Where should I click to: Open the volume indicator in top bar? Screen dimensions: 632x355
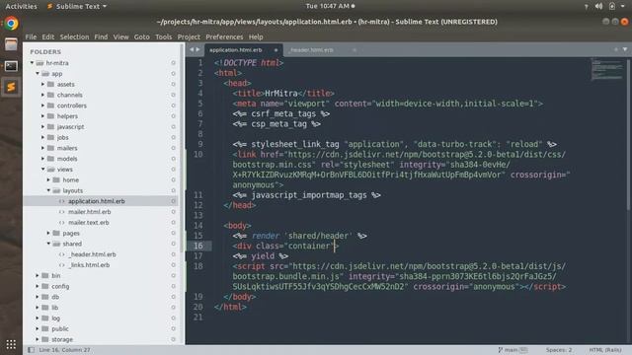click(598, 6)
